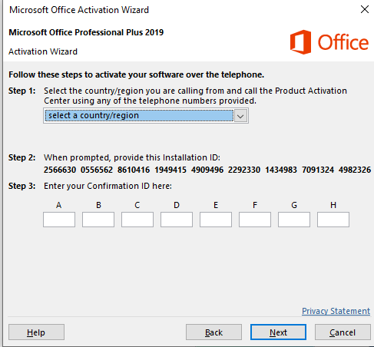This screenshot has width=374, height=347.
Task: Click 'Microsoft Office Professional Plus 2019' heading
Action: 86,32
